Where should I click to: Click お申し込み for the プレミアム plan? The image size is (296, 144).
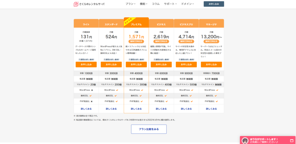tap(136, 65)
